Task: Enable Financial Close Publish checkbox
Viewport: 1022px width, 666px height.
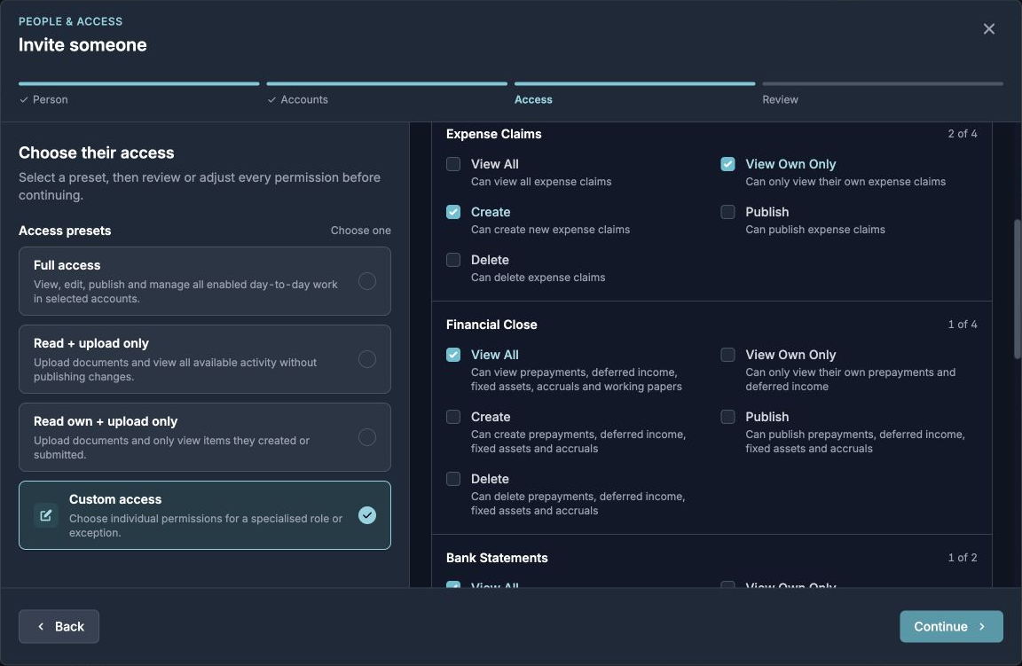Action: [x=727, y=417]
